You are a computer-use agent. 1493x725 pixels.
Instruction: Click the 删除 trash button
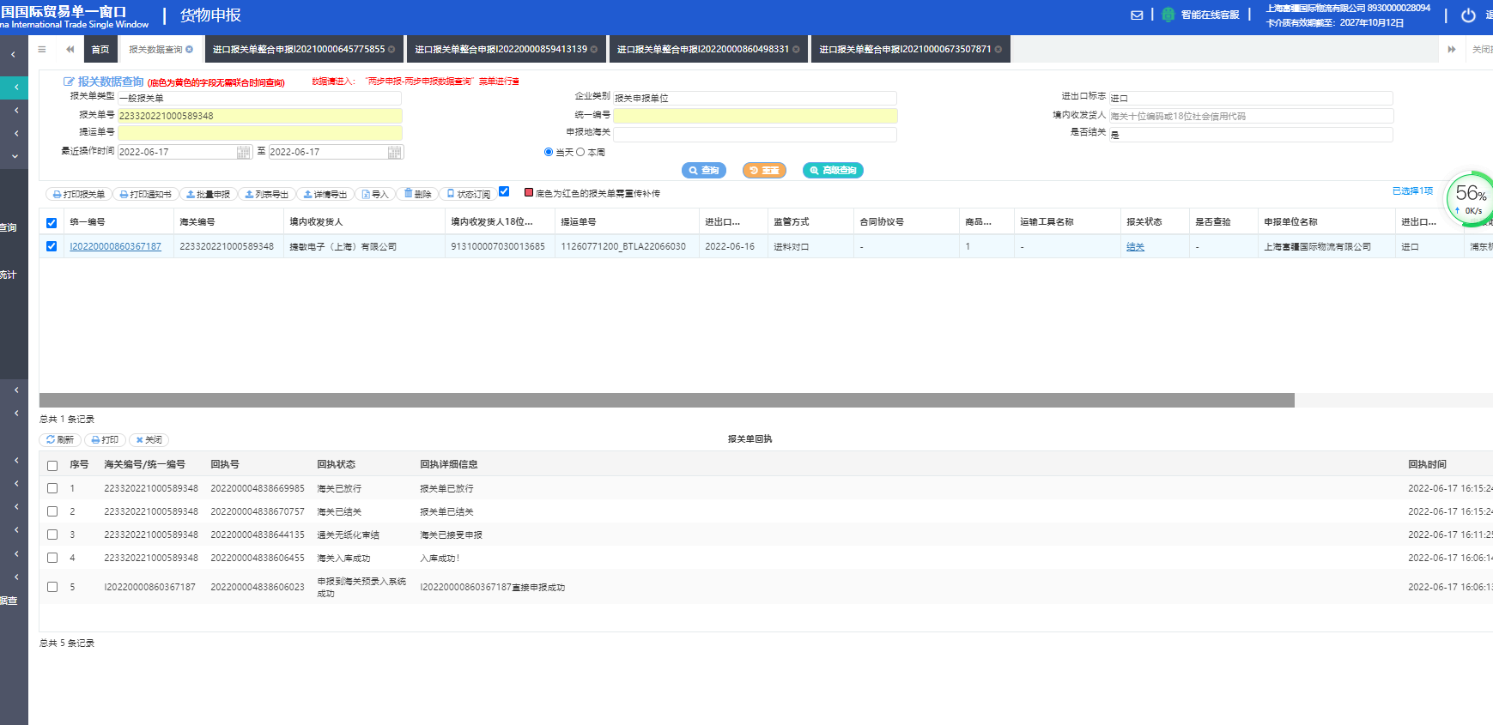(417, 194)
